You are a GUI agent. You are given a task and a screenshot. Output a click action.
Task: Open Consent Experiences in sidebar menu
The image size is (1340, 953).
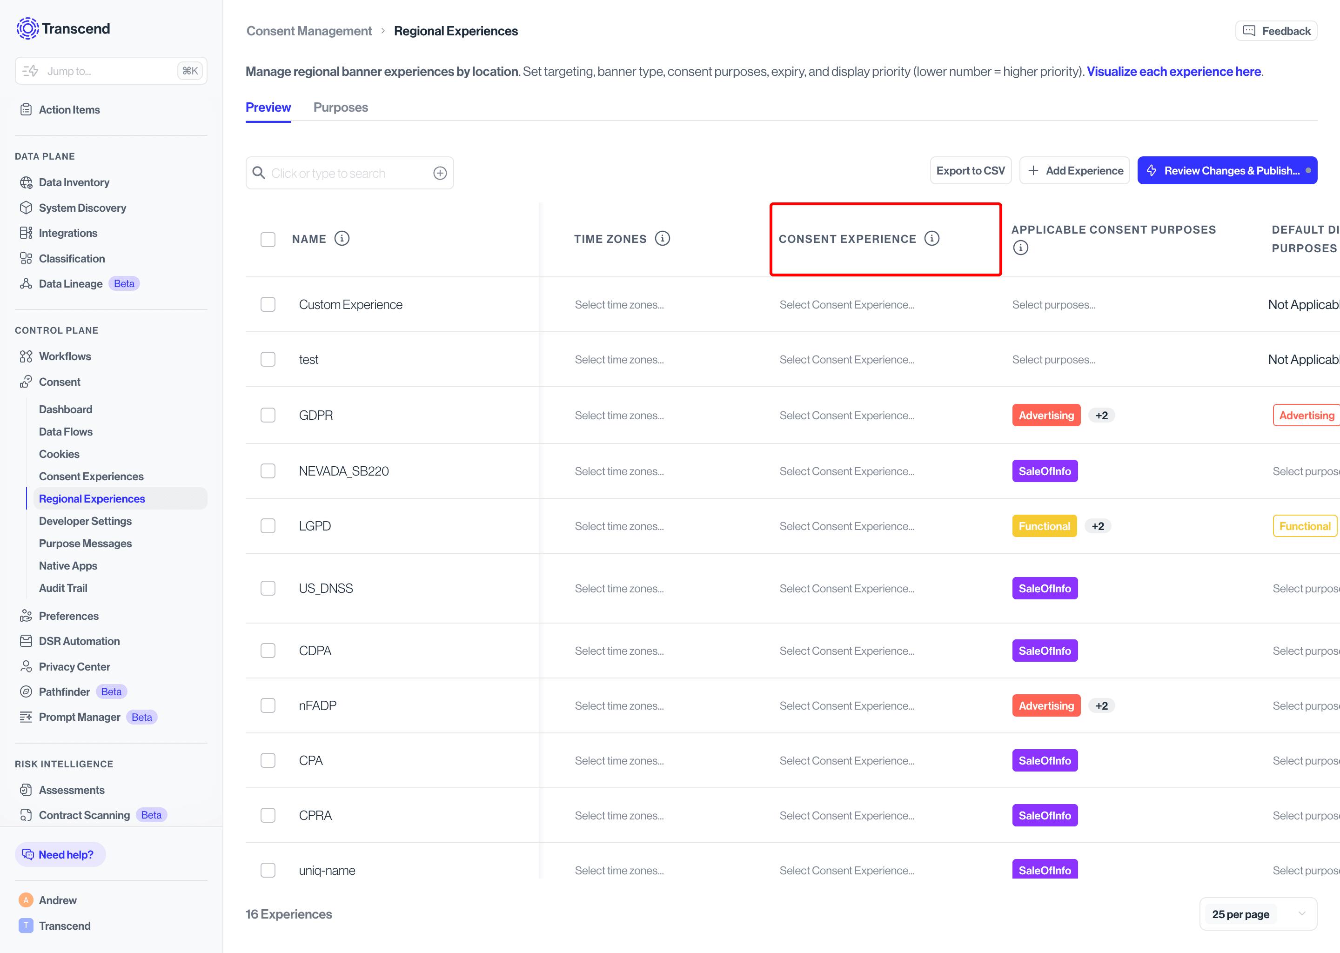[x=91, y=476]
